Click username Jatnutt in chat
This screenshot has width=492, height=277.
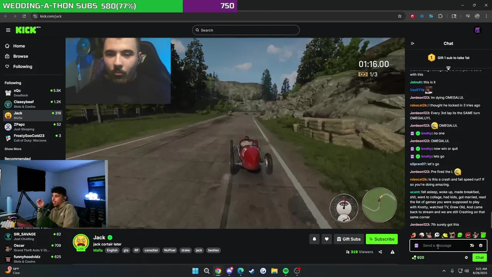coord(416,82)
